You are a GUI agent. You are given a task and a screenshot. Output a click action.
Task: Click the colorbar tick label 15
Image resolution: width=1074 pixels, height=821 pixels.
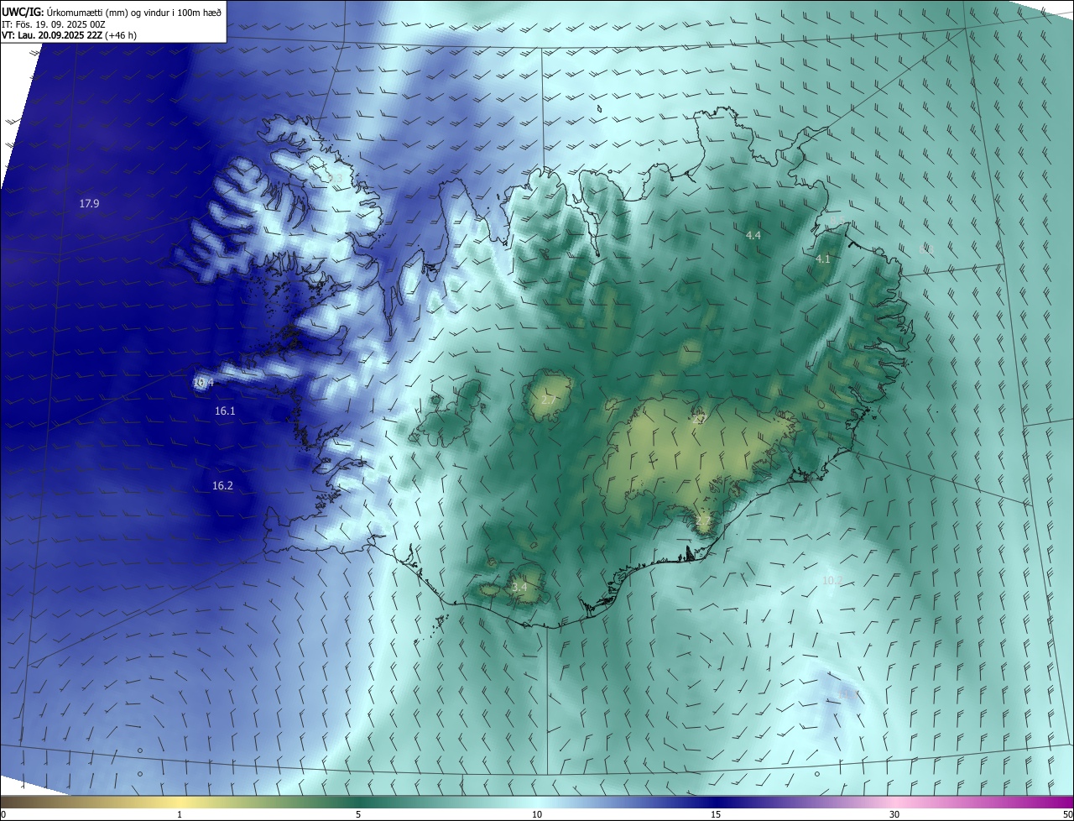tap(716, 814)
